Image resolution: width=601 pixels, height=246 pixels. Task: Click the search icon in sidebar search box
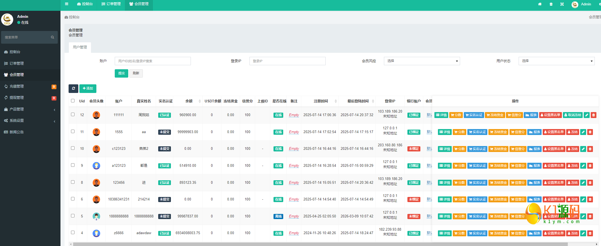(x=52, y=37)
